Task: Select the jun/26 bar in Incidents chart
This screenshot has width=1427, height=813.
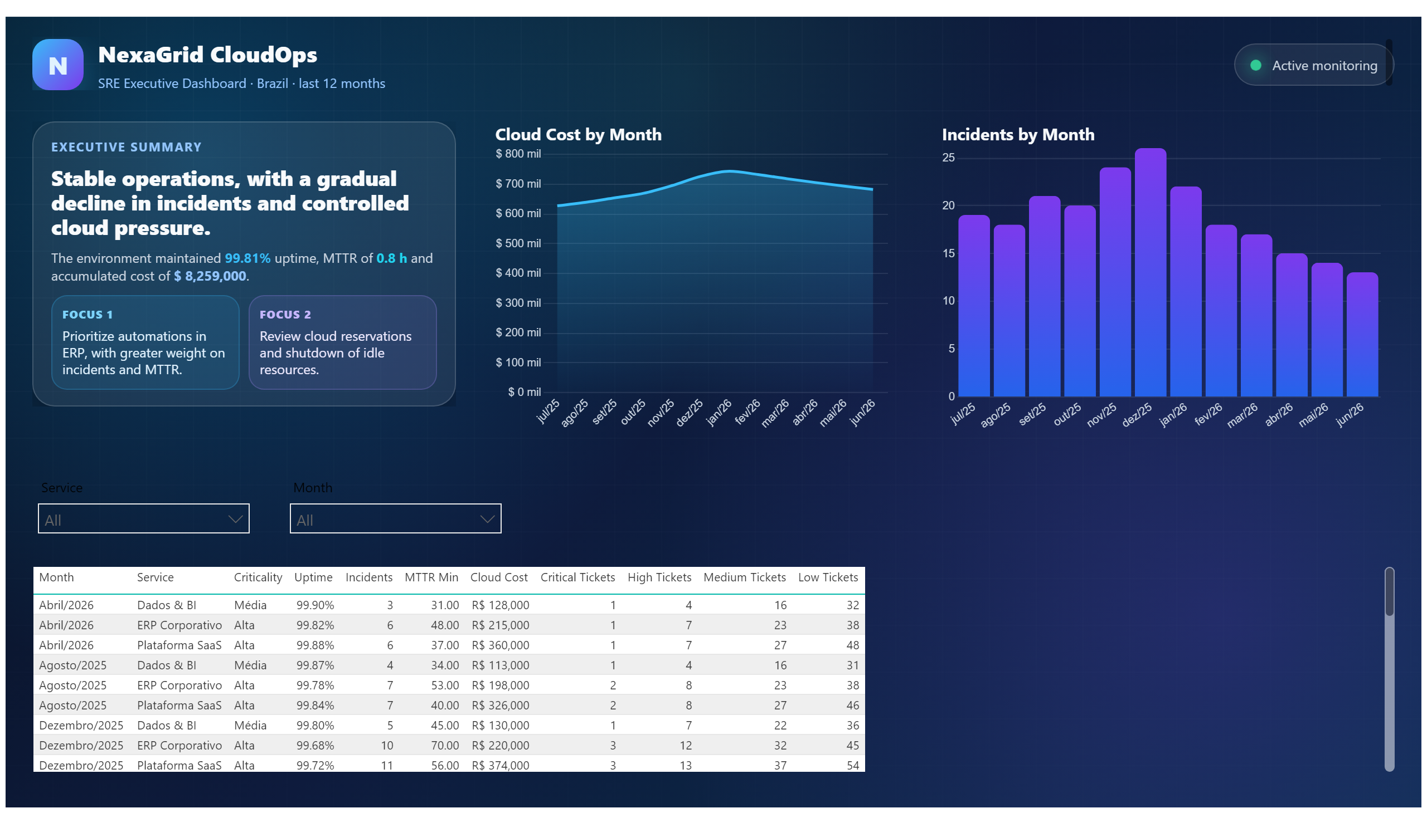Action: click(1362, 335)
